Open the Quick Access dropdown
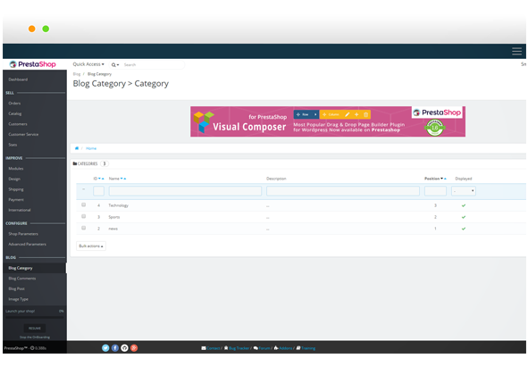Viewport: 528px width, 367px height. pos(88,64)
